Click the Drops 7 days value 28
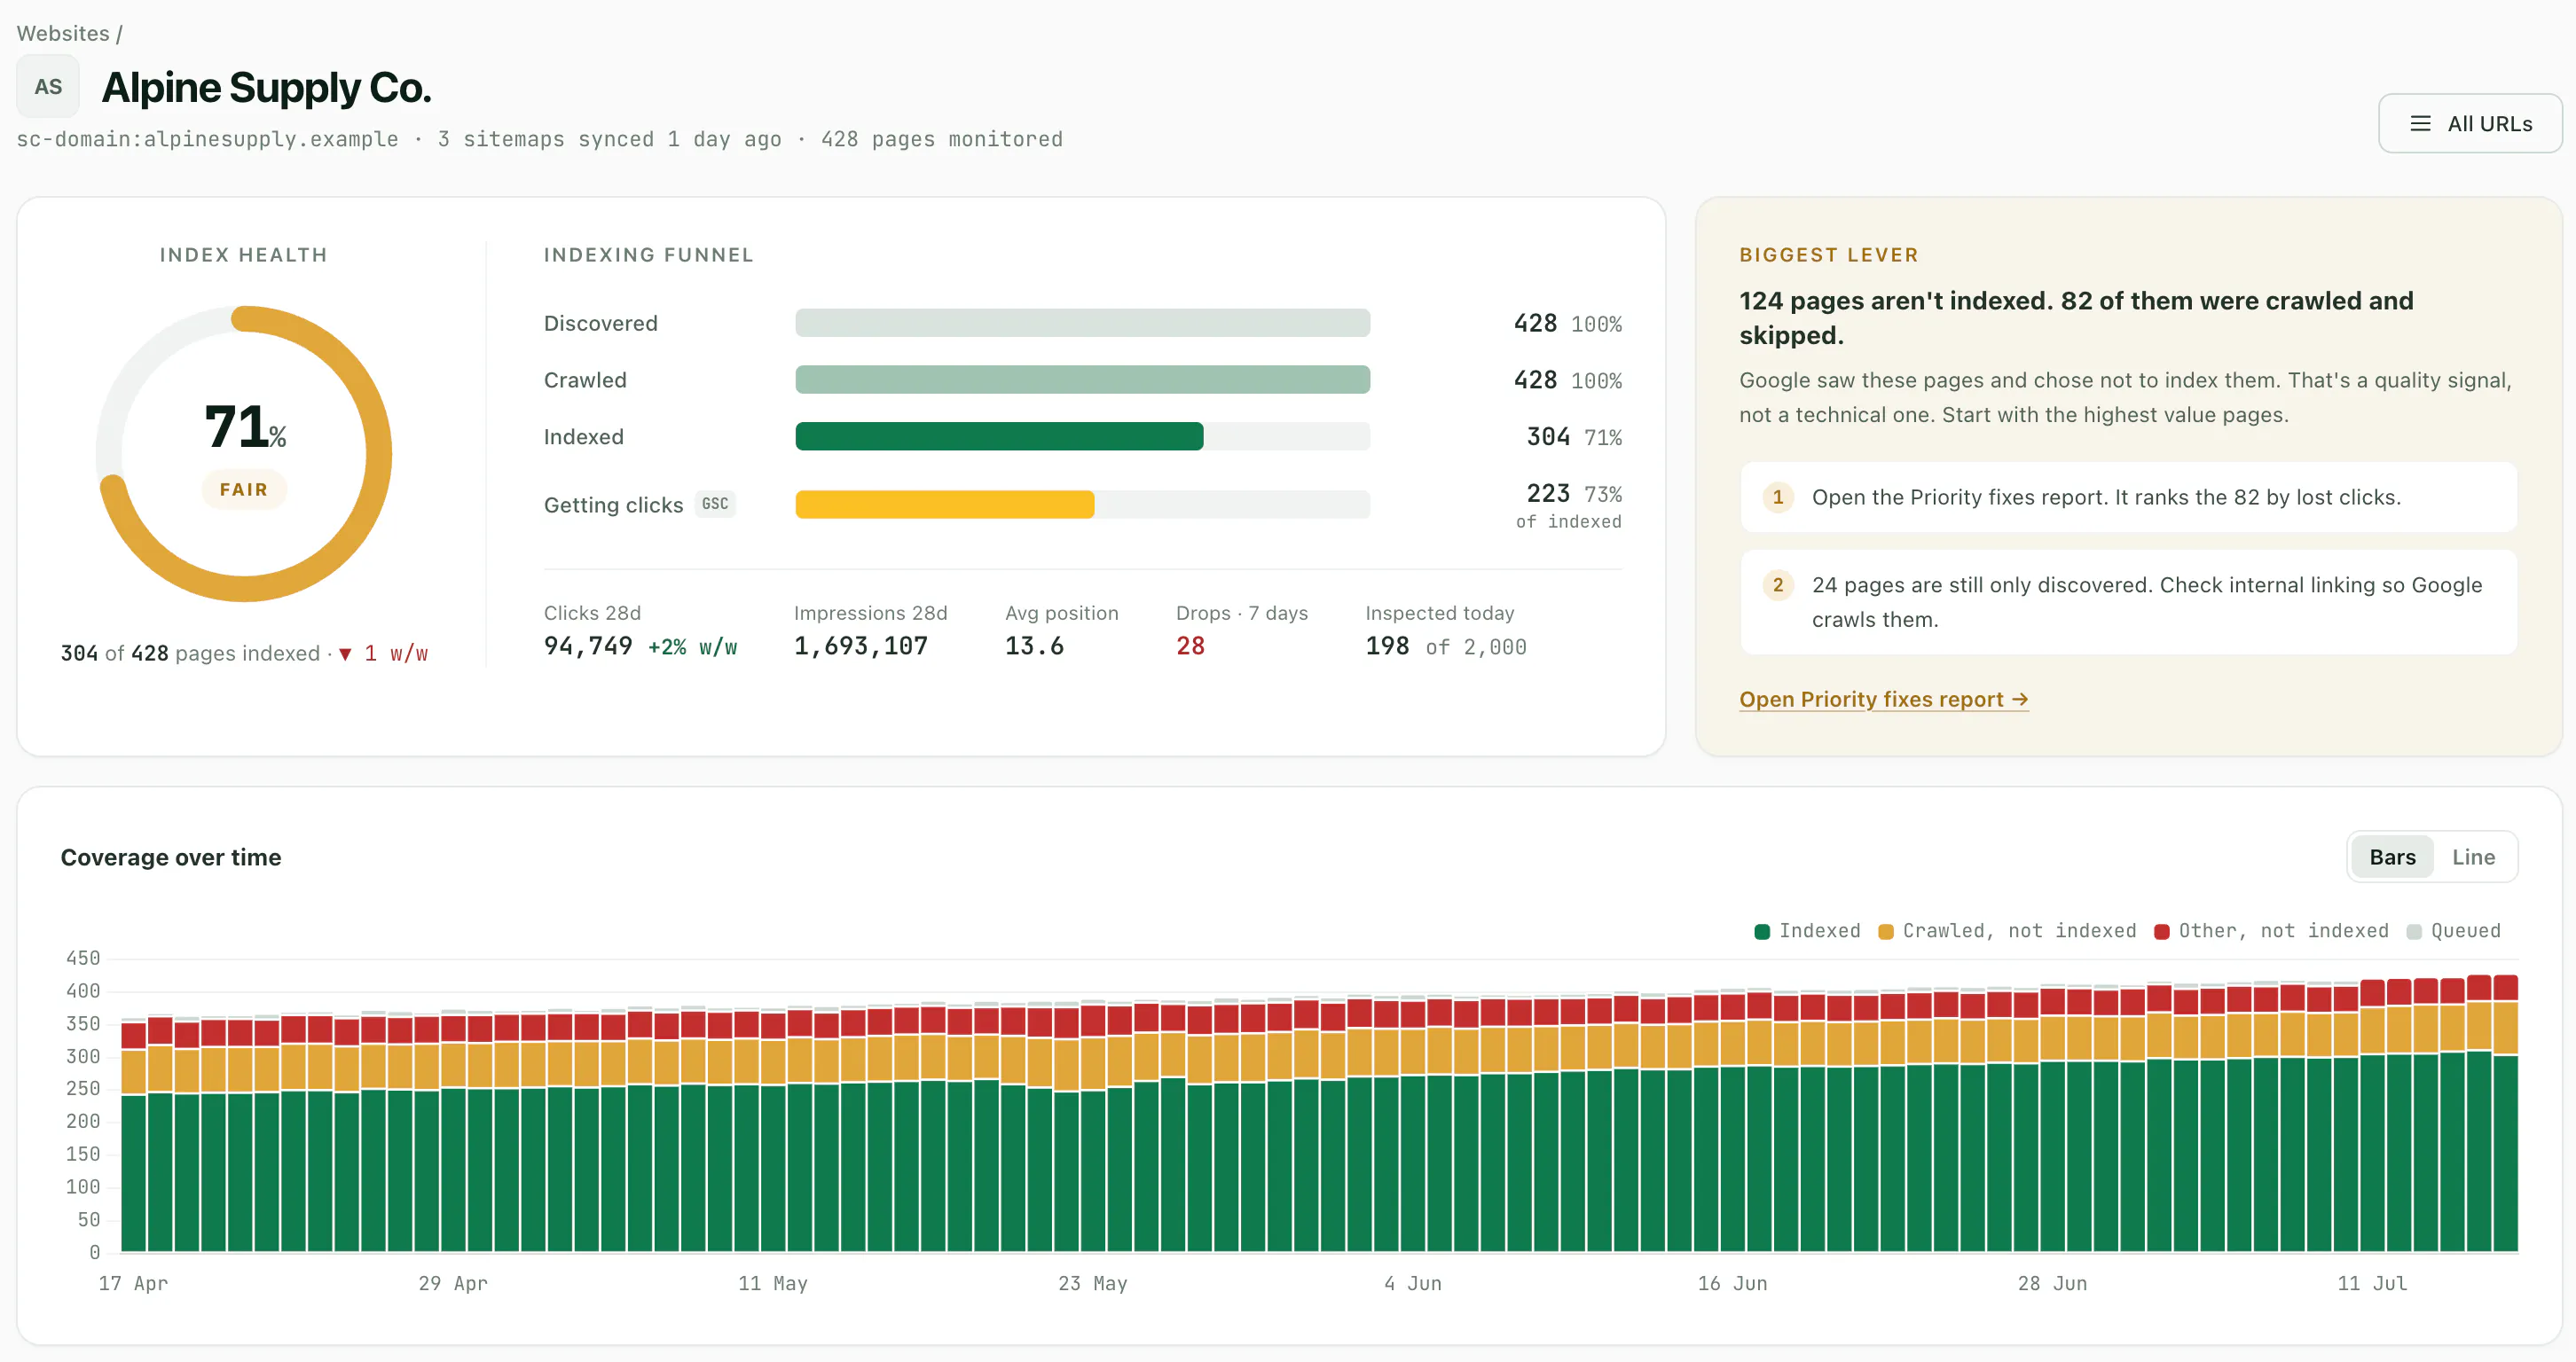Image resolution: width=2576 pixels, height=1362 pixels. [x=1190, y=646]
